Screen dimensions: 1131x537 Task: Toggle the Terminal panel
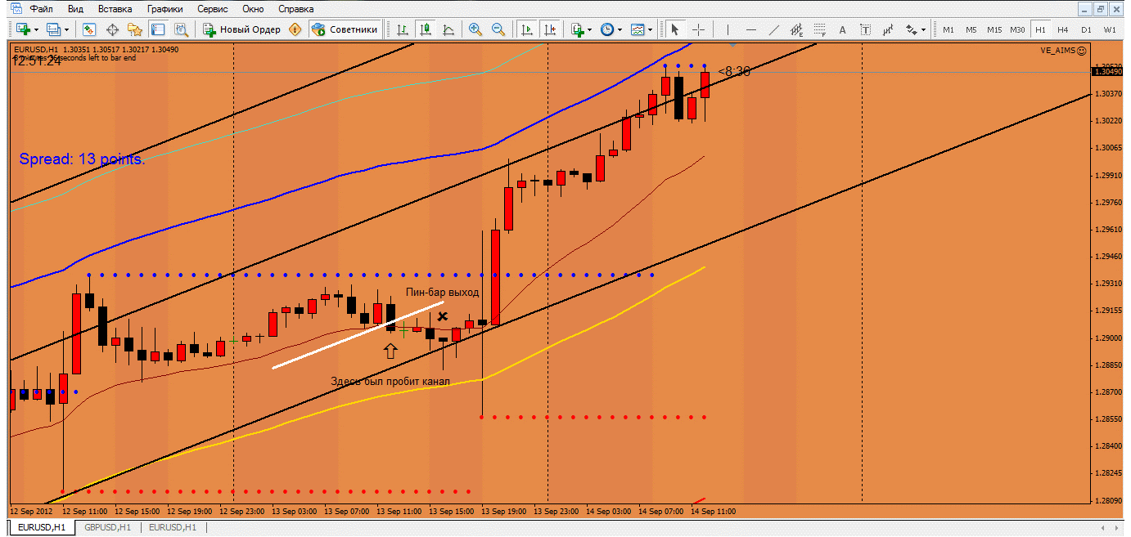click(157, 29)
